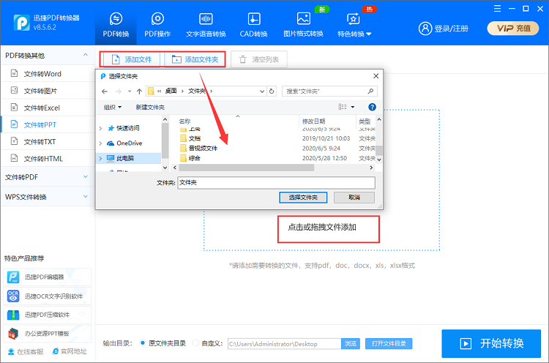The height and width of the screenshot is (363, 549).
Task: Collapse the PDF转换其他 section
Action: (x=86, y=55)
